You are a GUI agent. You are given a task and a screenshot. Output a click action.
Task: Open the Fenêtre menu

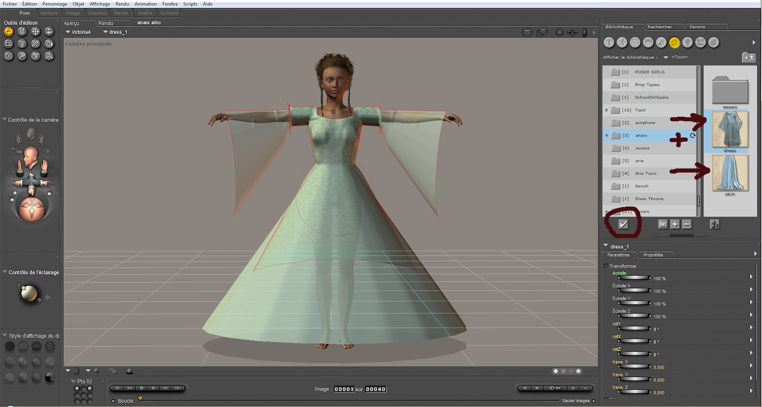click(x=170, y=4)
